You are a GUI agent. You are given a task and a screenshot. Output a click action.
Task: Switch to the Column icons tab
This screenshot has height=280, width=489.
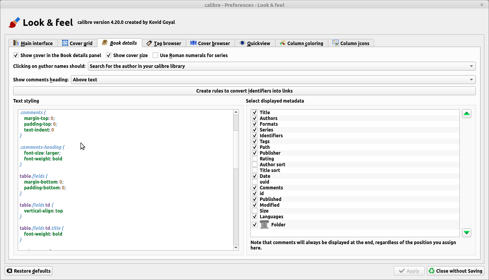[x=351, y=43]
